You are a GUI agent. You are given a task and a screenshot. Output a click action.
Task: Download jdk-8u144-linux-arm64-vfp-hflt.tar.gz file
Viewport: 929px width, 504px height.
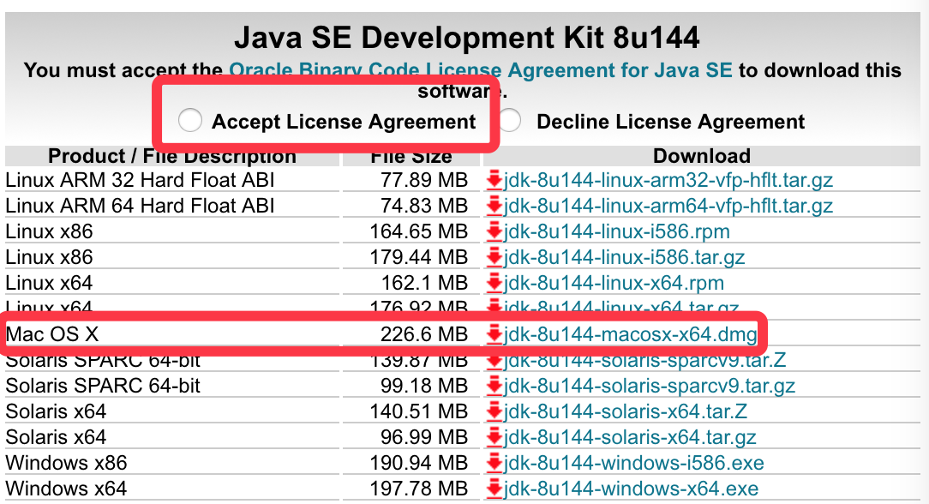point(668,206)
